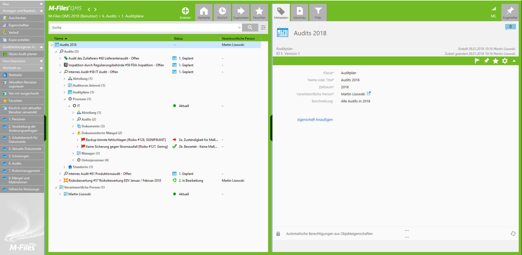Collapse metadata header with up arrow
Image resolution: width=522 pixels, height=255 pixels.
click(x=514, y=61)
